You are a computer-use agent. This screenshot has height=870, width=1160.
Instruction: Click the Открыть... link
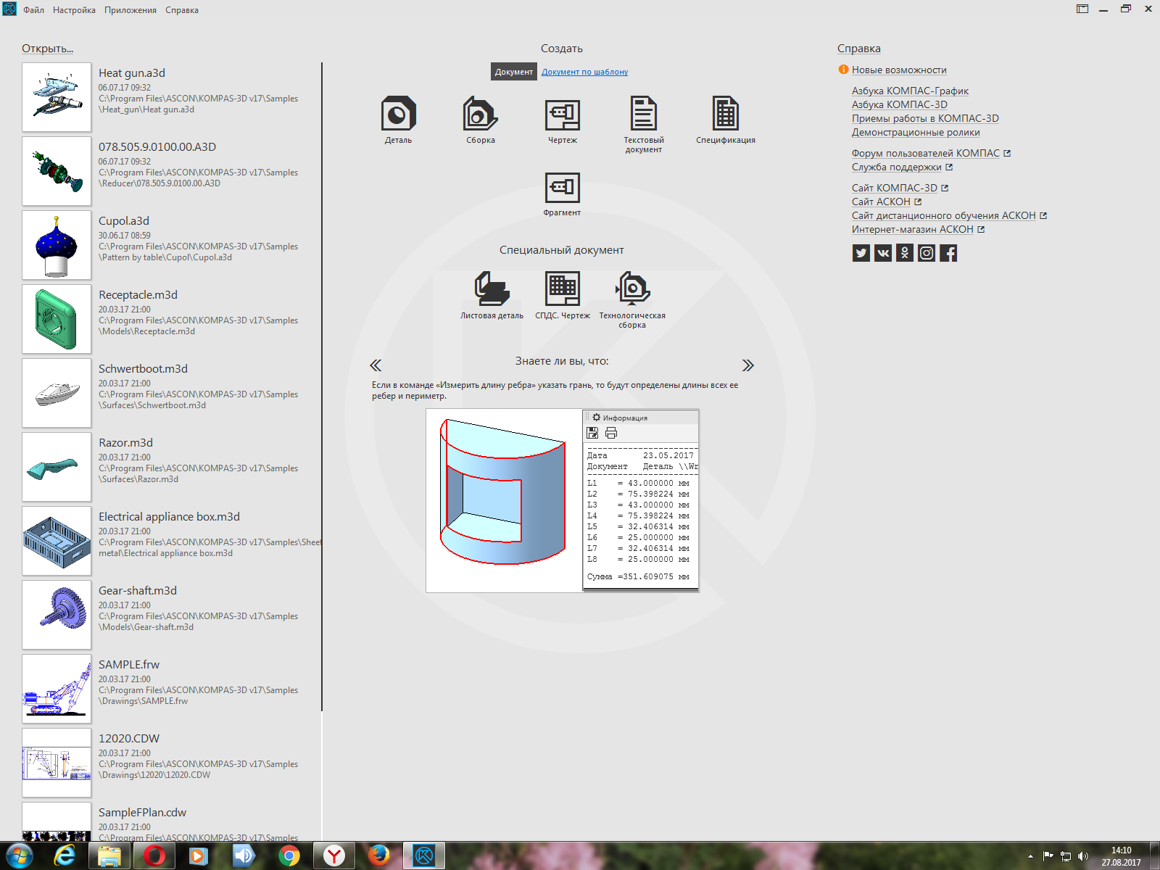[x=47, y=49]
